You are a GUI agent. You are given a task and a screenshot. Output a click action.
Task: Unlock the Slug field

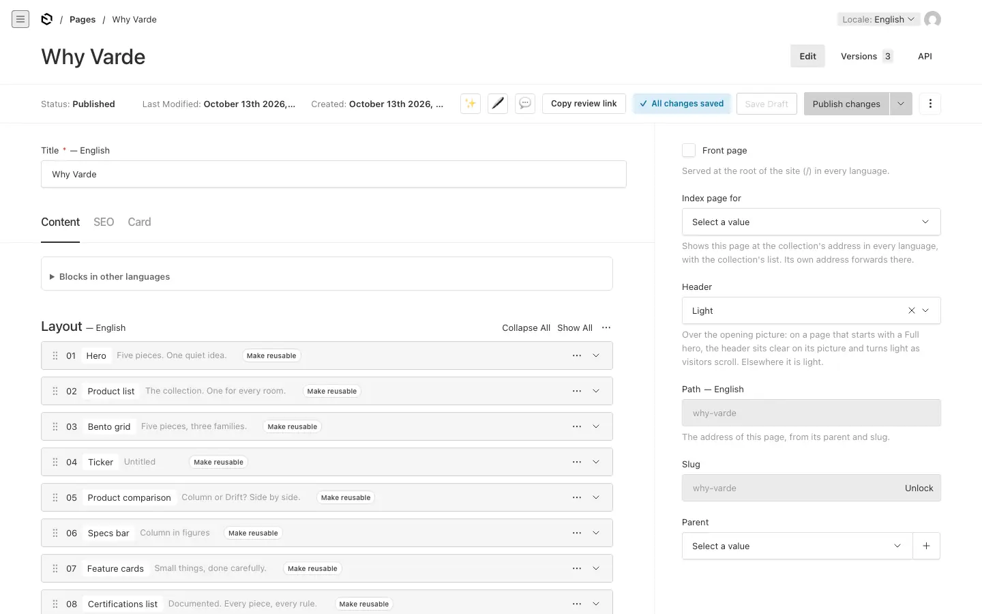coord(919,488)
